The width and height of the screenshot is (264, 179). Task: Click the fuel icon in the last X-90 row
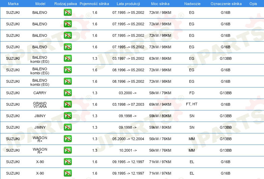tap(68, 173)
